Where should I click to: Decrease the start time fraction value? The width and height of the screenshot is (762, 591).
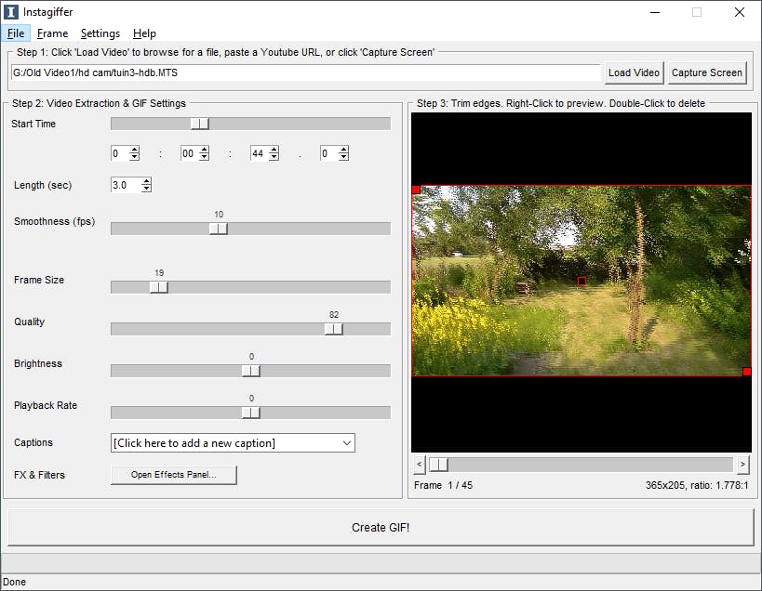click(343, 157)
